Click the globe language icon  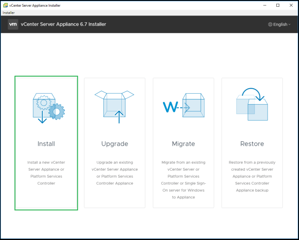click(x=270, y=24)
